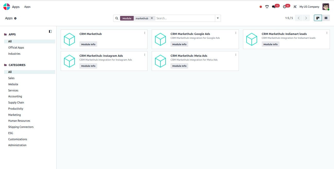The height and width of the screenshot is (169, 334).
Task: Filter by Industries
Action: [14, 54]
